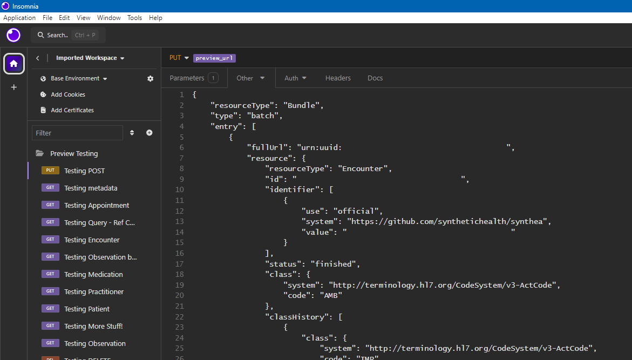Click the GET badge of Testing Medication
This screenshot has width=632, height=360.
point(50,274)
